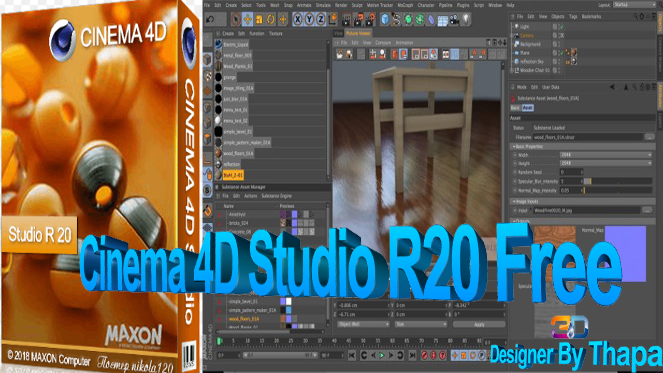This screenshot has height=373, width=663.
Task: Switch to the View tab
Action: pos(338,33)
